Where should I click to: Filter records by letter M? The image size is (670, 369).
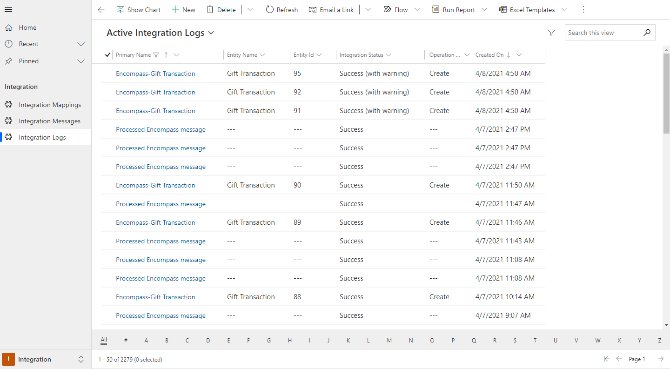tap(389, 341)
